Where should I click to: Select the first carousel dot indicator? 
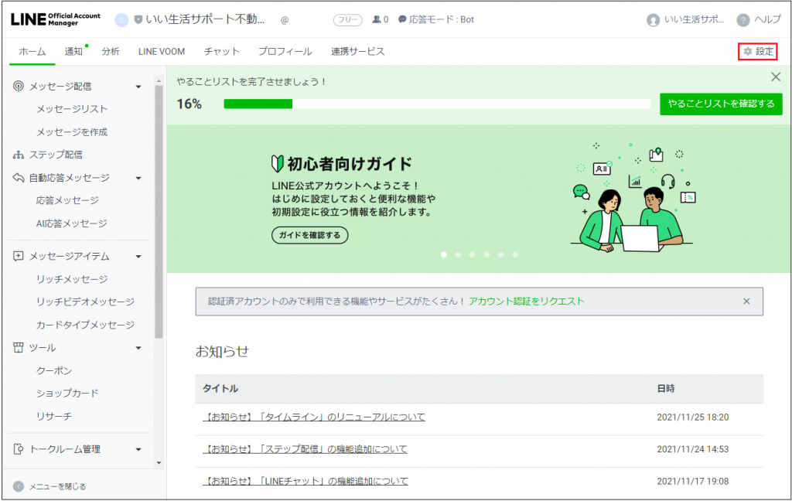pyautogui.click(x=443, y=254)
